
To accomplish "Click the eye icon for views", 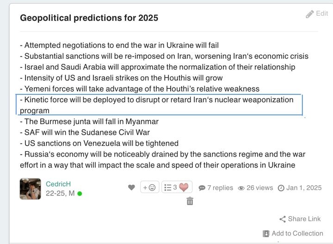I will pyautogui.click(x=241, y=188).
